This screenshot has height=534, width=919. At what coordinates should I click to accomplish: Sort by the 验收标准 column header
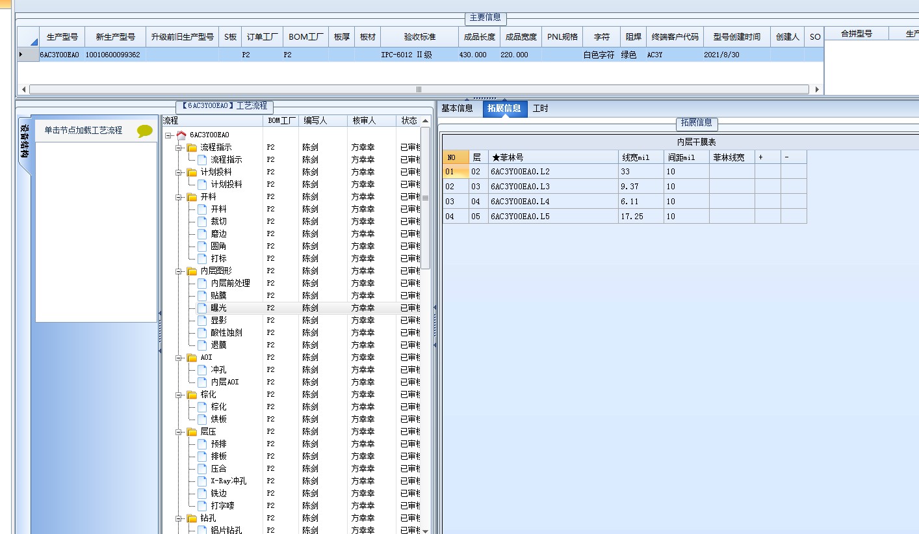(420, 37)
